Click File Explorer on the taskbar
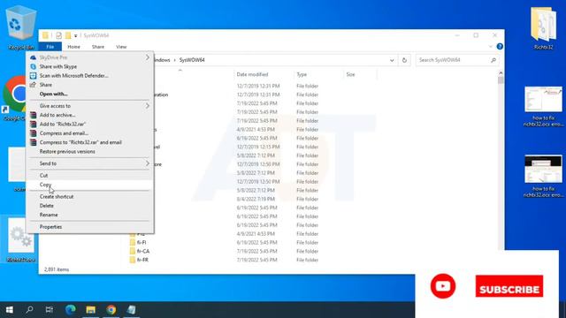This screenshot has width=566, height=318. [x=90, y=310]
